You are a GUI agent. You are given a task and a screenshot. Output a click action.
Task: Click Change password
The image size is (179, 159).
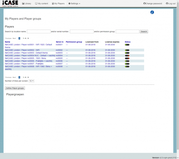click(153, 4)
